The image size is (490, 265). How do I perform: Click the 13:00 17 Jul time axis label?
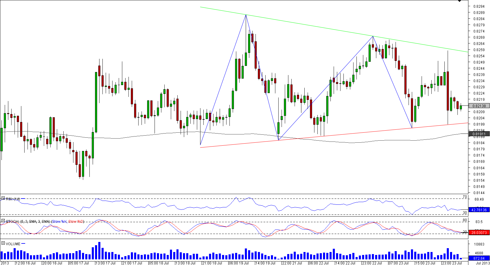(x=105, y=263)
